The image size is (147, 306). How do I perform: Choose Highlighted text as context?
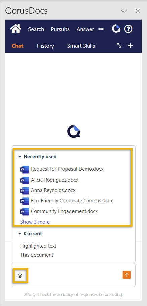(x=38, y=246)
